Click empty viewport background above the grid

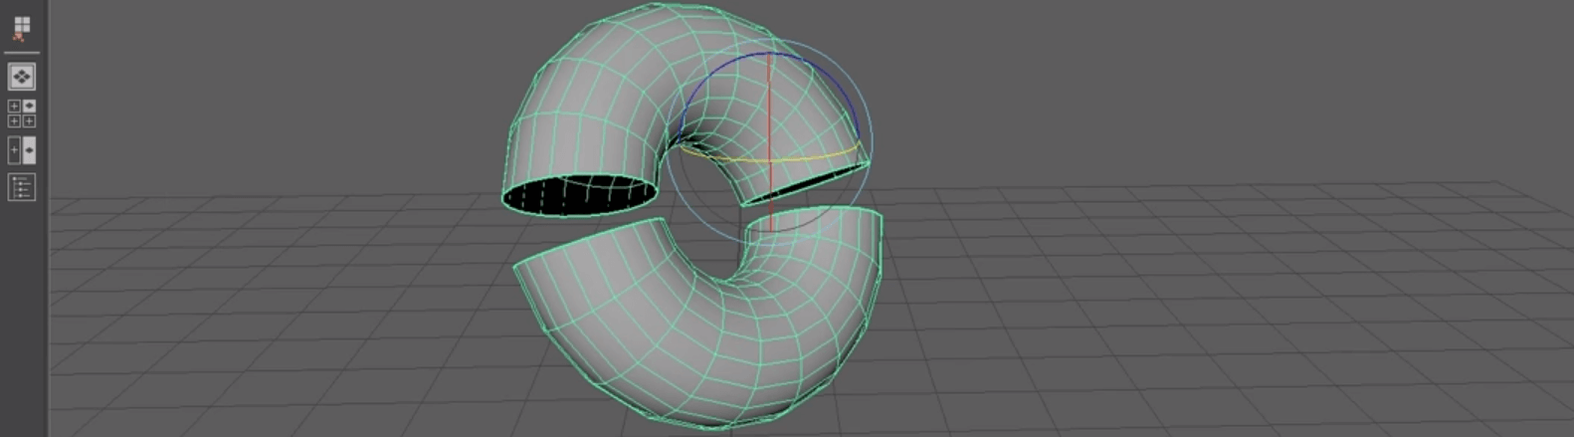(x=1194, y=80)
